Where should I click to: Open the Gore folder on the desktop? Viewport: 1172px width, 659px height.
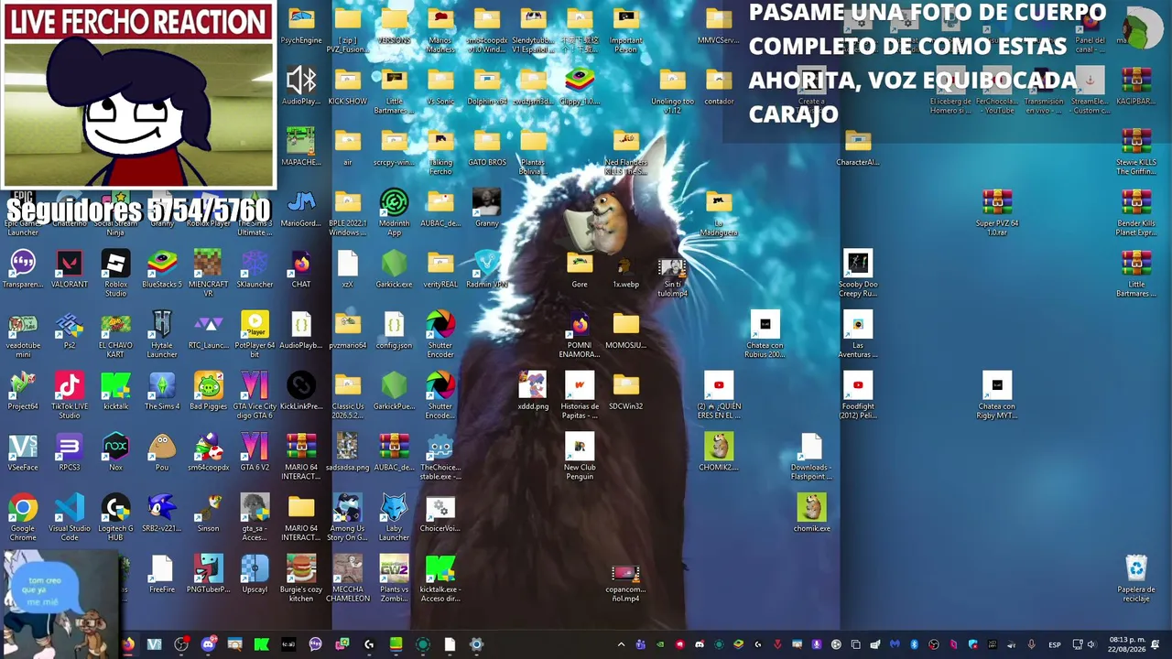[x=580, y=269]
